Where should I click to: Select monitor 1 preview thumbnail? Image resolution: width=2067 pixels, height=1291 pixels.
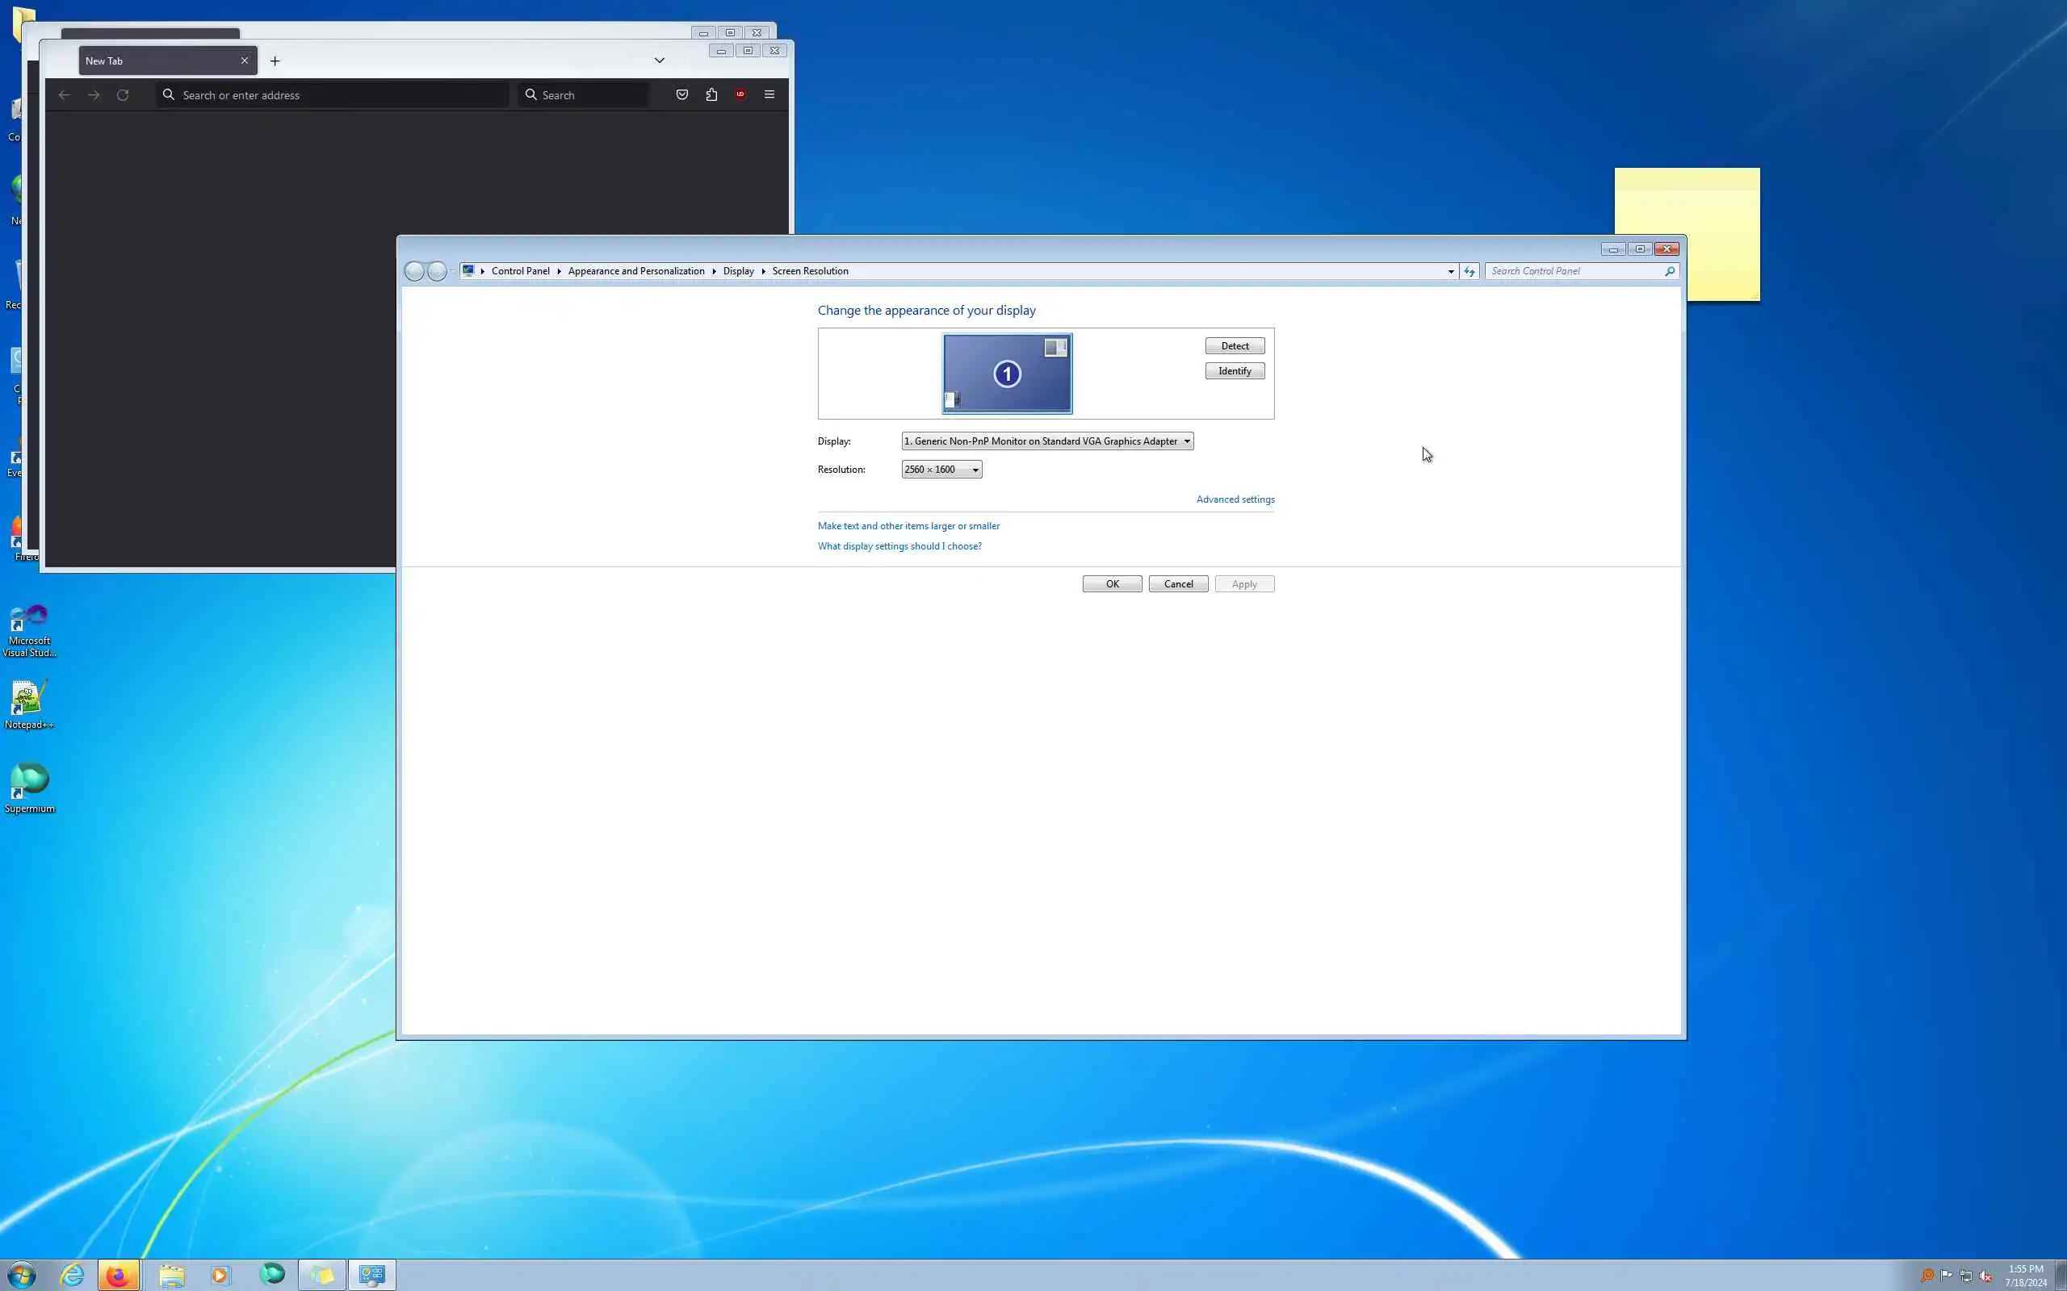coord(1007,374)
